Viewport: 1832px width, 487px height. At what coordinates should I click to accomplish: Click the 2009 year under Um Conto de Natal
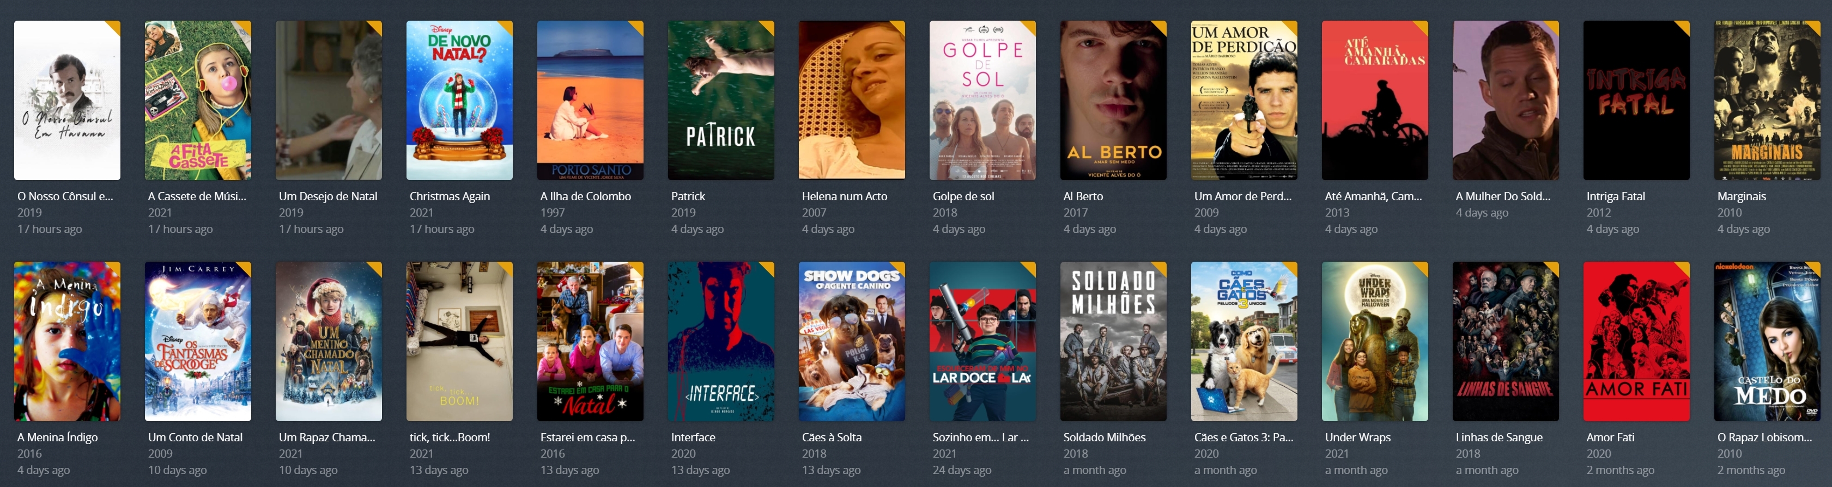coord(160,454)
